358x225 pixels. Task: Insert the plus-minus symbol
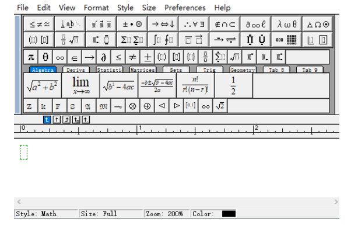coord(148,57)
